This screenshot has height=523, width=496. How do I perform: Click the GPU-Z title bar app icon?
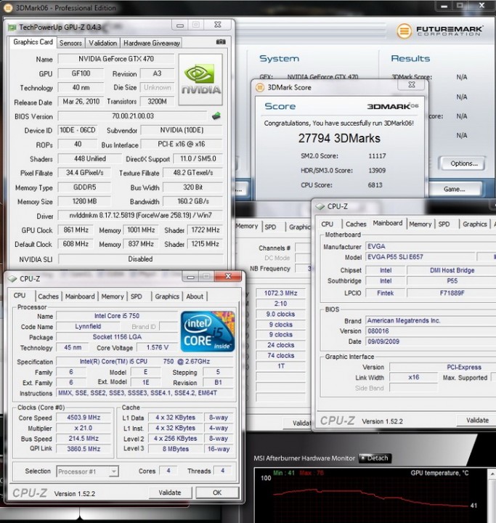[12, 27]
